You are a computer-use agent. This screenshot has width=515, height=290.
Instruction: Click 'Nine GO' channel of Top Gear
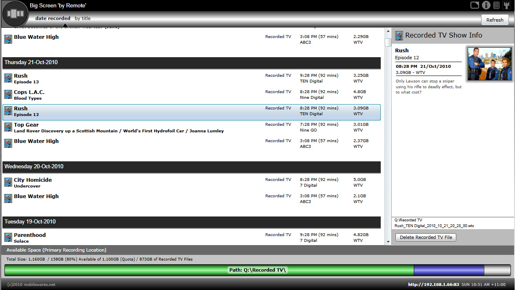pos(309,130)
